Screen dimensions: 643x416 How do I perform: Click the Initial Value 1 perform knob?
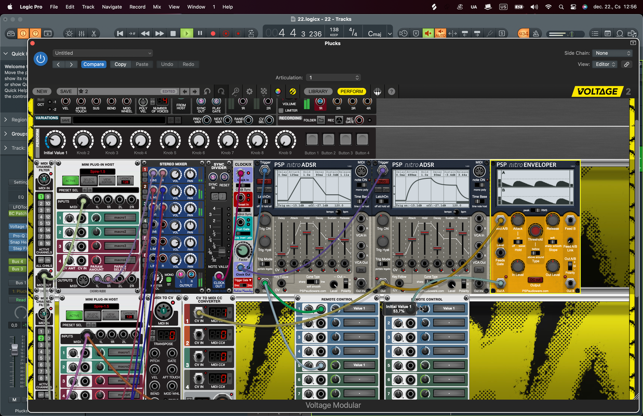pyautogui.click(x=55, y=139)
